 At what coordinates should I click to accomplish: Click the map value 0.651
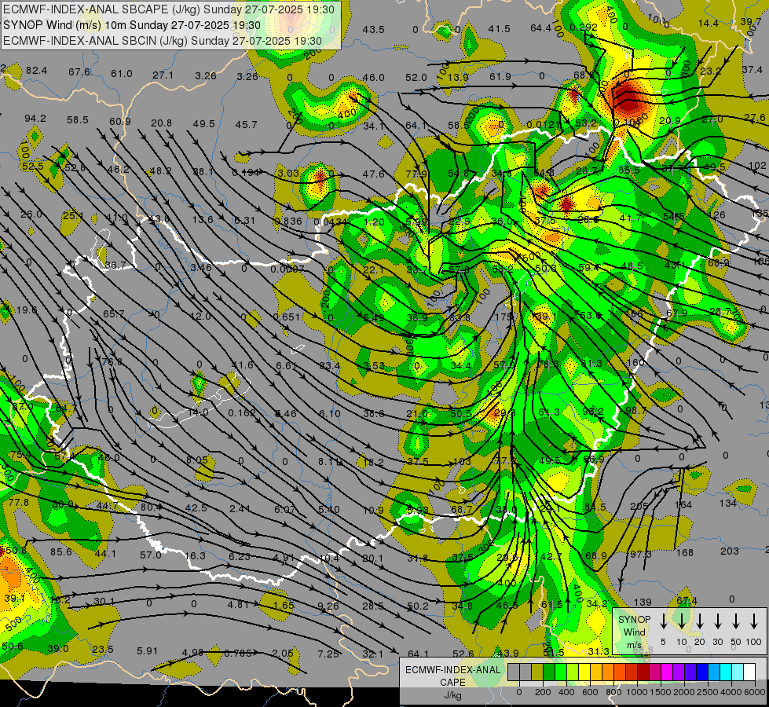pyautogui.click(x=287, y=317)
